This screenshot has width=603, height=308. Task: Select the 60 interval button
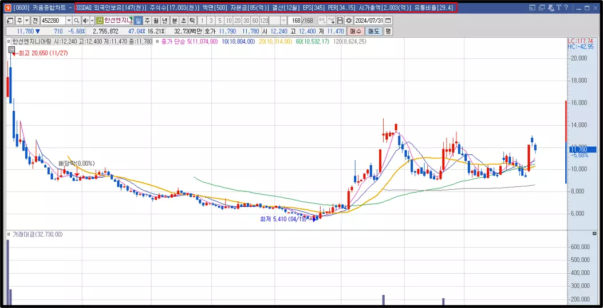coord(255,21)
